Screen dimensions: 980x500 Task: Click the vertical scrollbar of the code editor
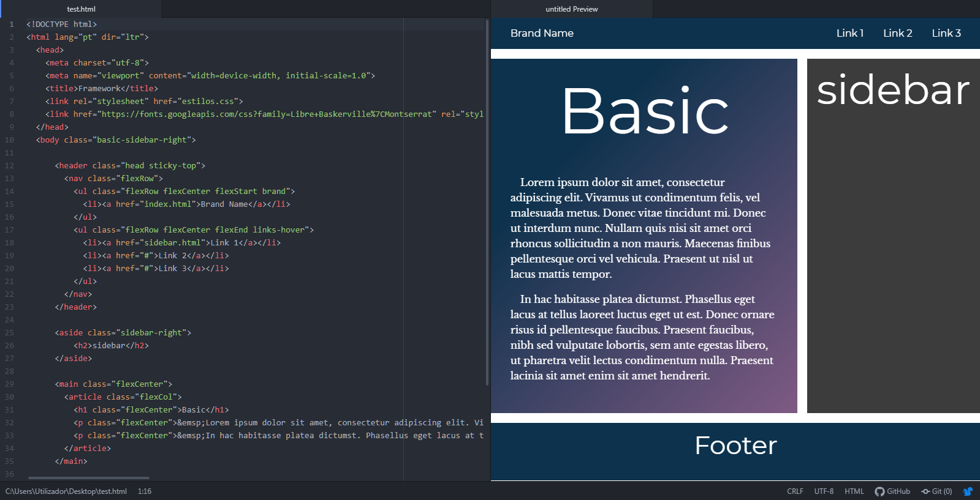point(487,202)
